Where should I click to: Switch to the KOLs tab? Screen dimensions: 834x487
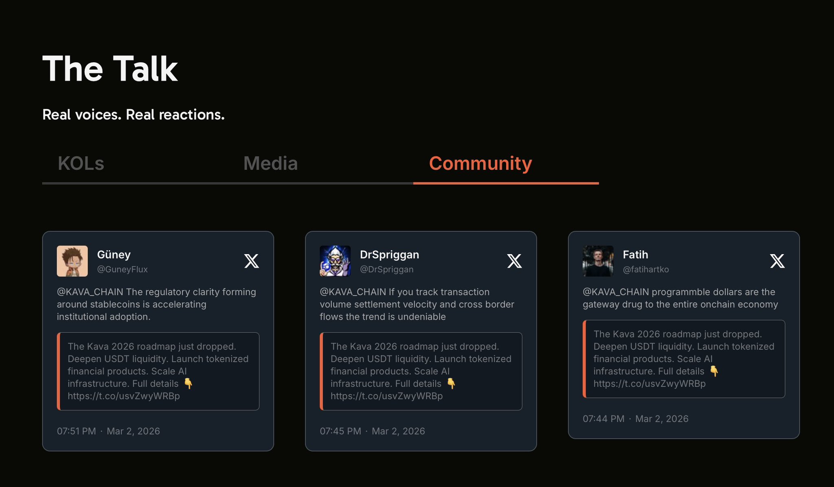pyautogui.click(x=81, y=164)
